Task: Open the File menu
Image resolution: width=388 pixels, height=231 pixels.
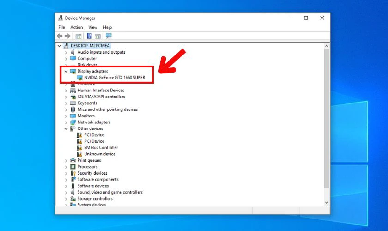Action: pos(61,27)
